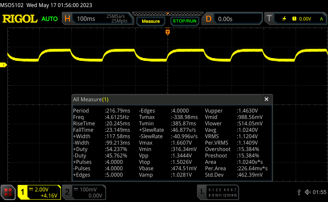Image resolution: width=328 pixels, height=202 pixels.
Task: Click the 0.00V trigger level value
Action: 305,19
